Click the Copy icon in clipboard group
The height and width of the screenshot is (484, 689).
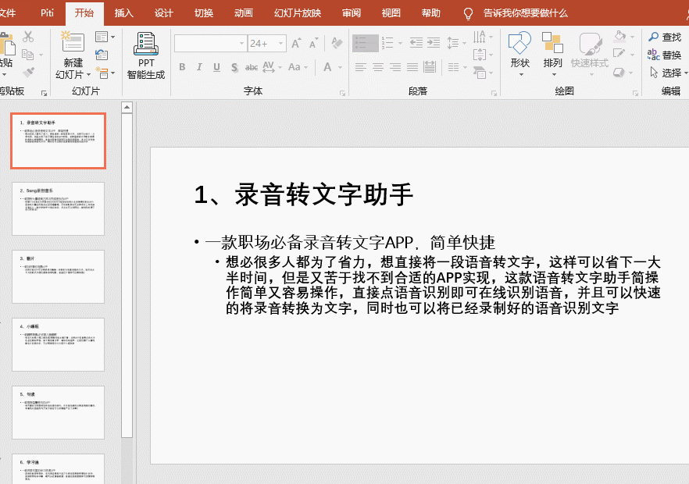coord(27,55)
